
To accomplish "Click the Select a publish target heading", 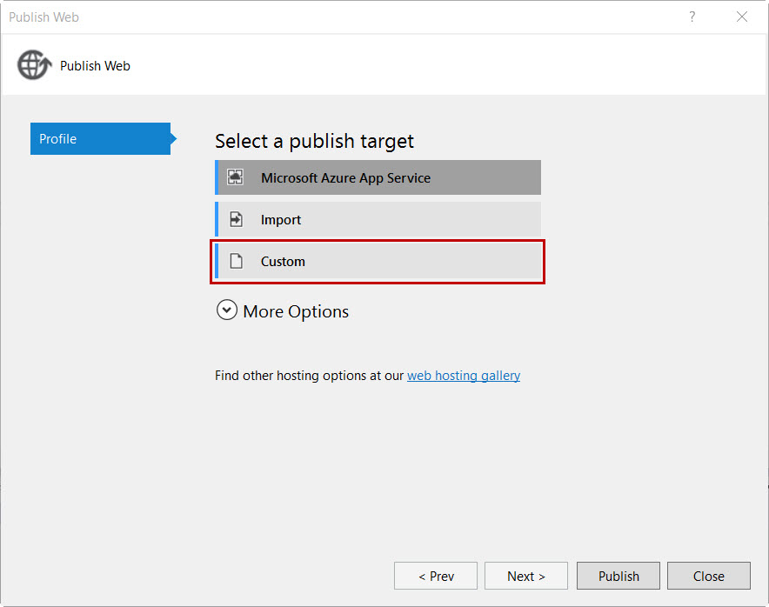I will [314, 141].
